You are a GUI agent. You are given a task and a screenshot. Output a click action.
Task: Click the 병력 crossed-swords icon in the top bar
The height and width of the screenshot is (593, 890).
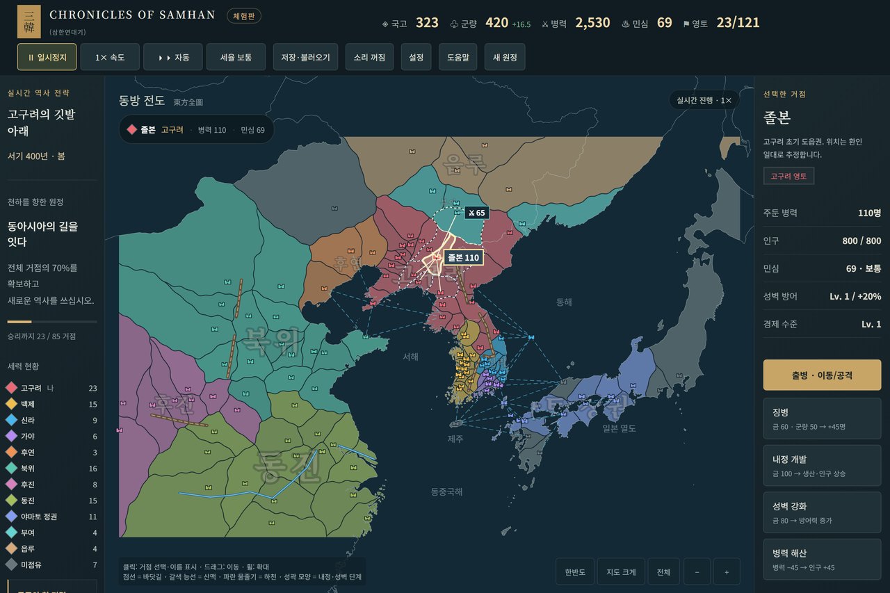545,24
